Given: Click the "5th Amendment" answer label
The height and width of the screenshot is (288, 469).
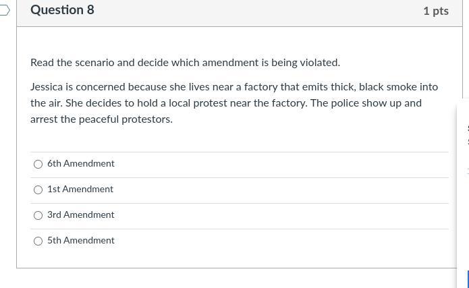Looking at the screenshot, I should point(81,241).
